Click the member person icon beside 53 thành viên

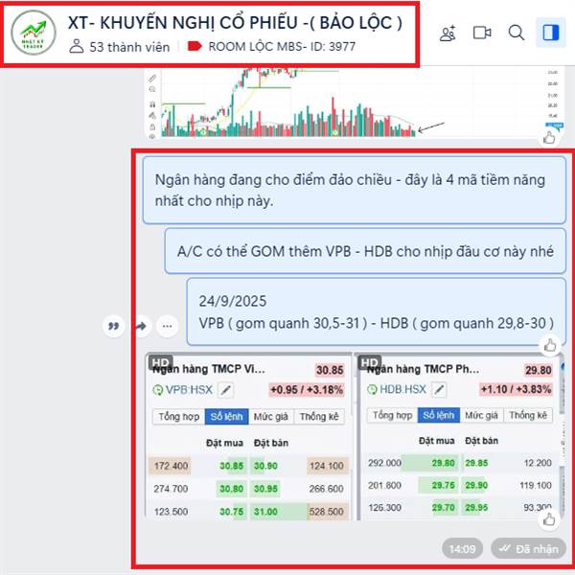(x=77, y=46)
